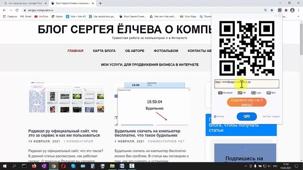Open Settings in the QR popup

[x=219, y=117]
